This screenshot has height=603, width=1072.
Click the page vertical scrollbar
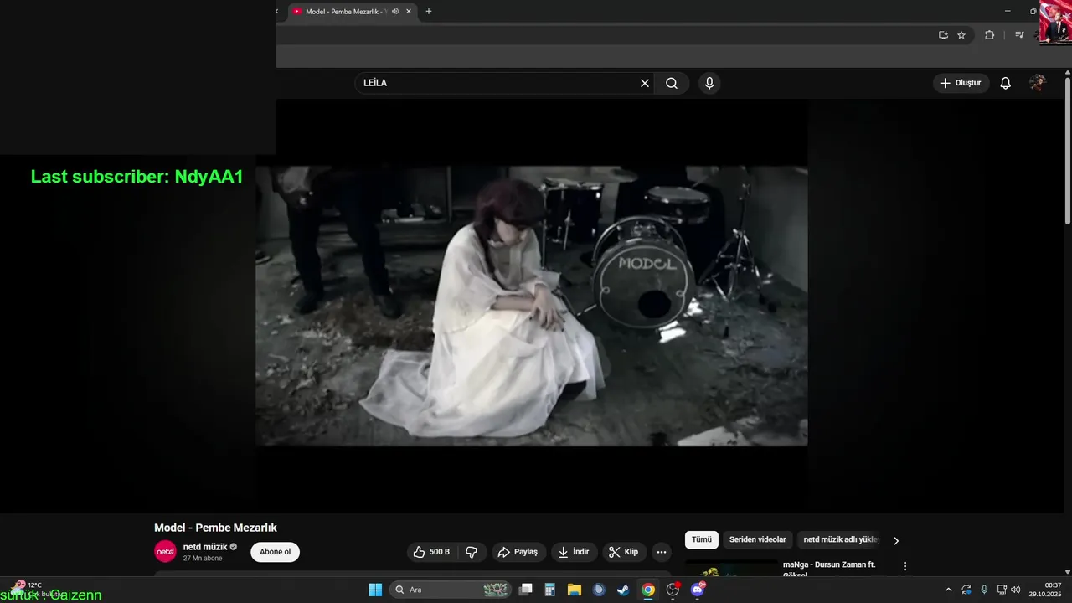coord(1068,151)
